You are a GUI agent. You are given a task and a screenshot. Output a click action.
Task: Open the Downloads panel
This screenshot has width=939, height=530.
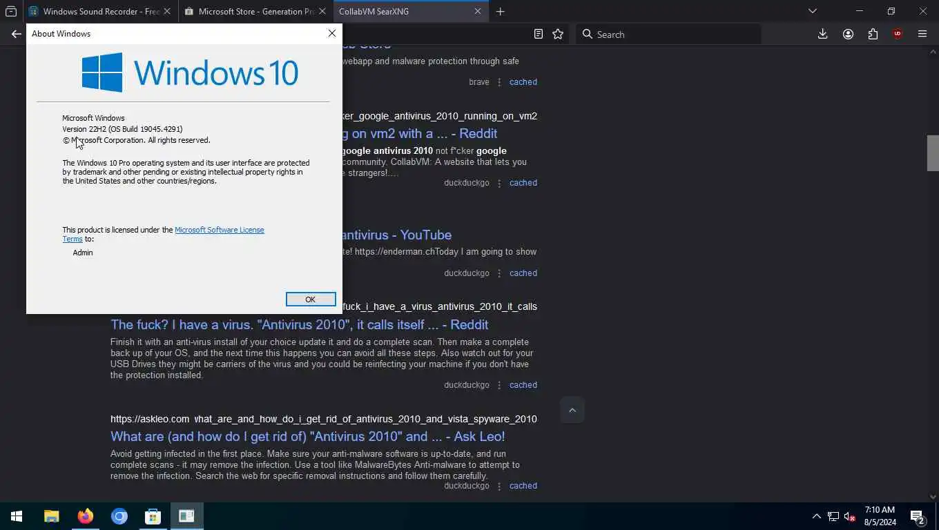(x=823, y=34)
